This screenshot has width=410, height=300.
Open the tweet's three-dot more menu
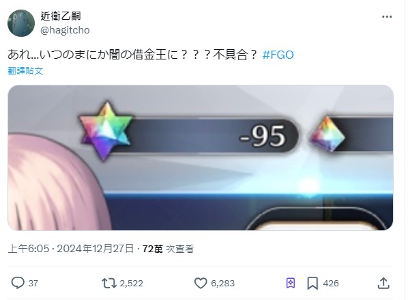click(387, 17)
